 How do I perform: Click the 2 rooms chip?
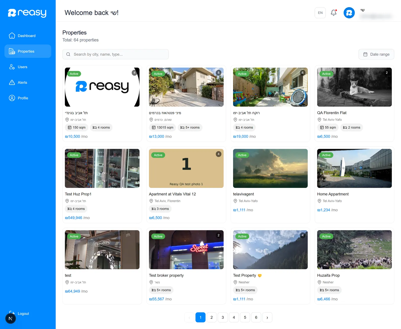(x=352, y=128)
